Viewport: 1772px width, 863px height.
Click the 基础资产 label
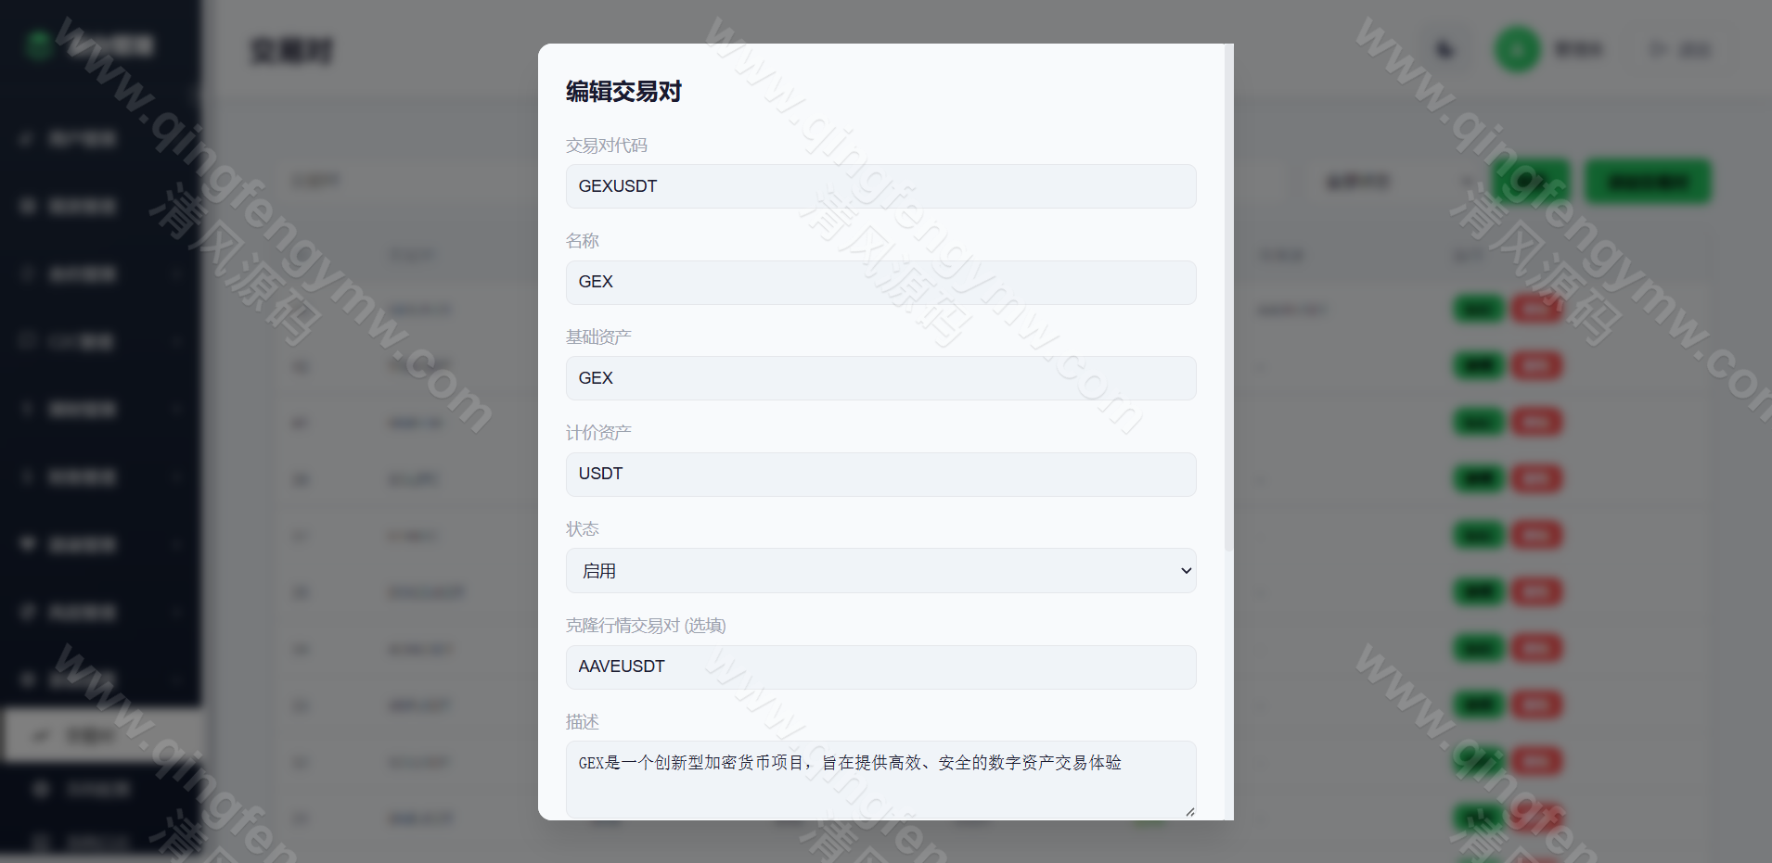598,337
